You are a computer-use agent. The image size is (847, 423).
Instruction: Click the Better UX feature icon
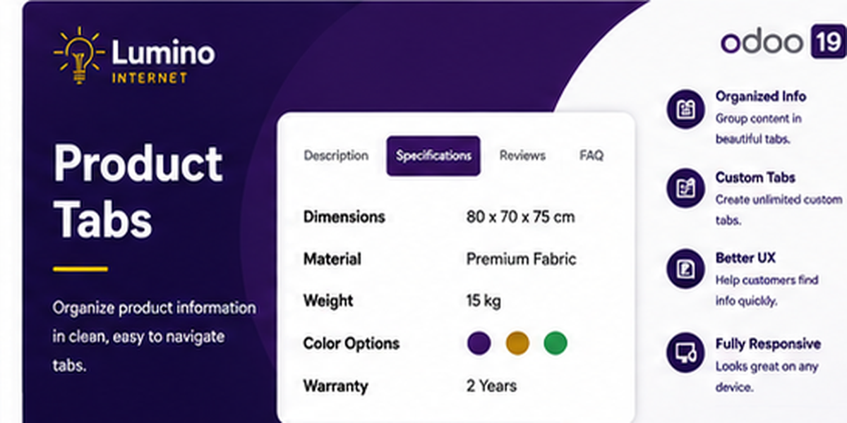click(x=686, y=269)
